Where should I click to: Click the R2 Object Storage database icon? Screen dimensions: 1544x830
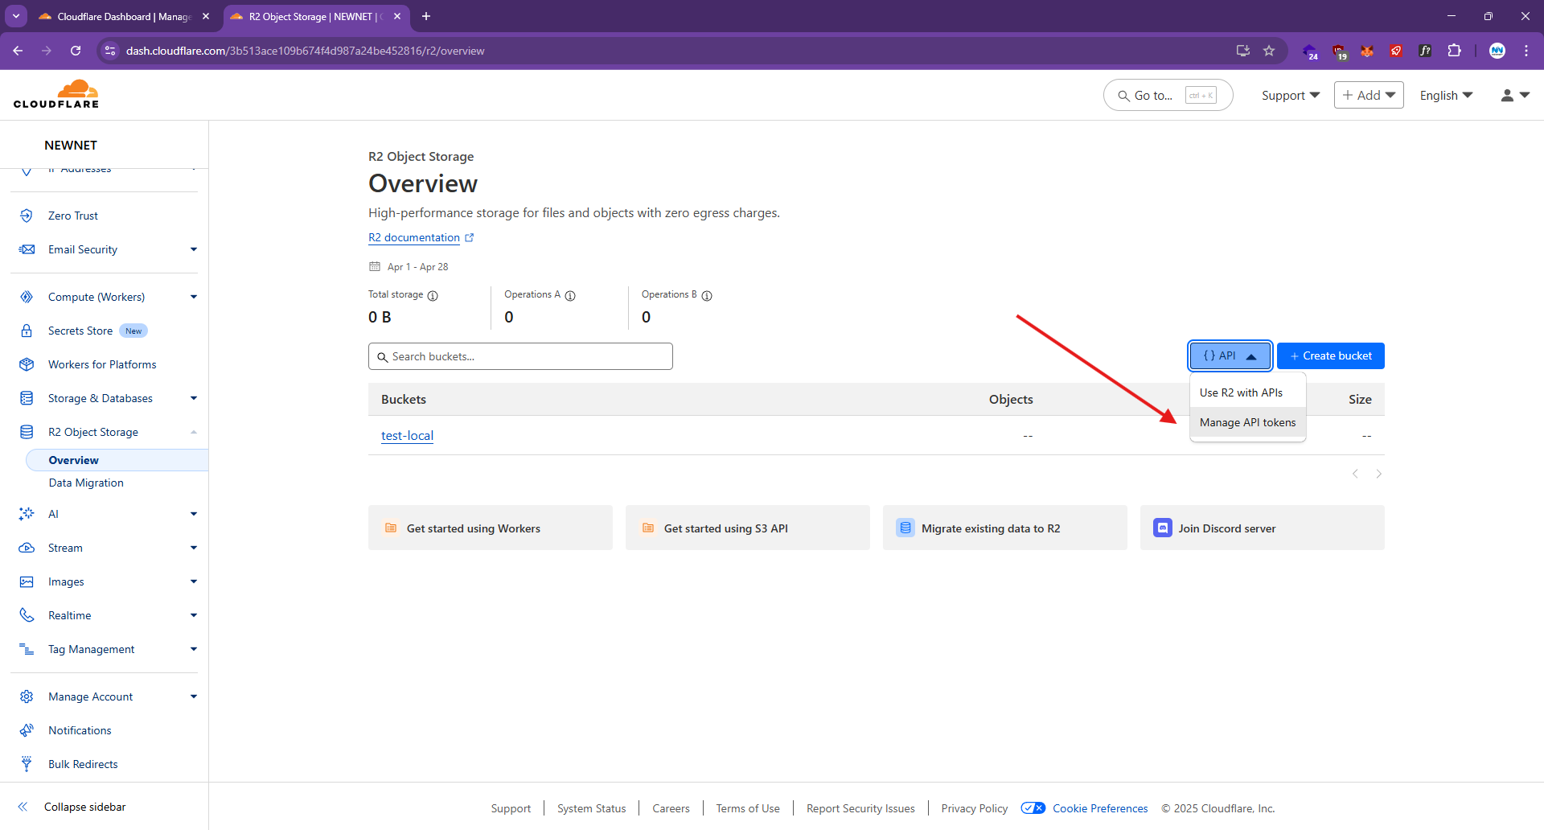(x=27, y=432)
